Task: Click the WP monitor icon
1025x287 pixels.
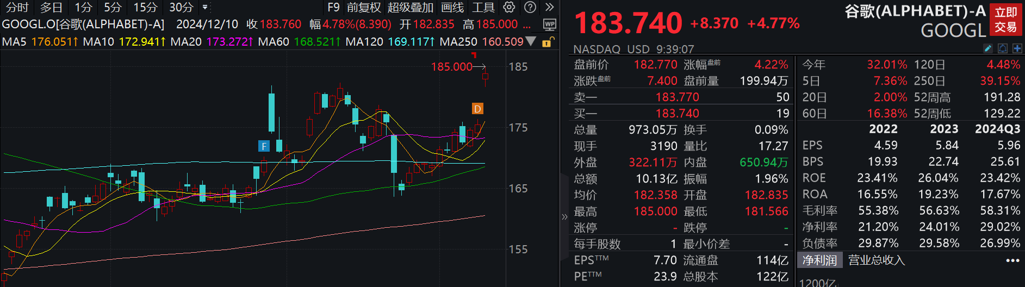Action: 550,24
